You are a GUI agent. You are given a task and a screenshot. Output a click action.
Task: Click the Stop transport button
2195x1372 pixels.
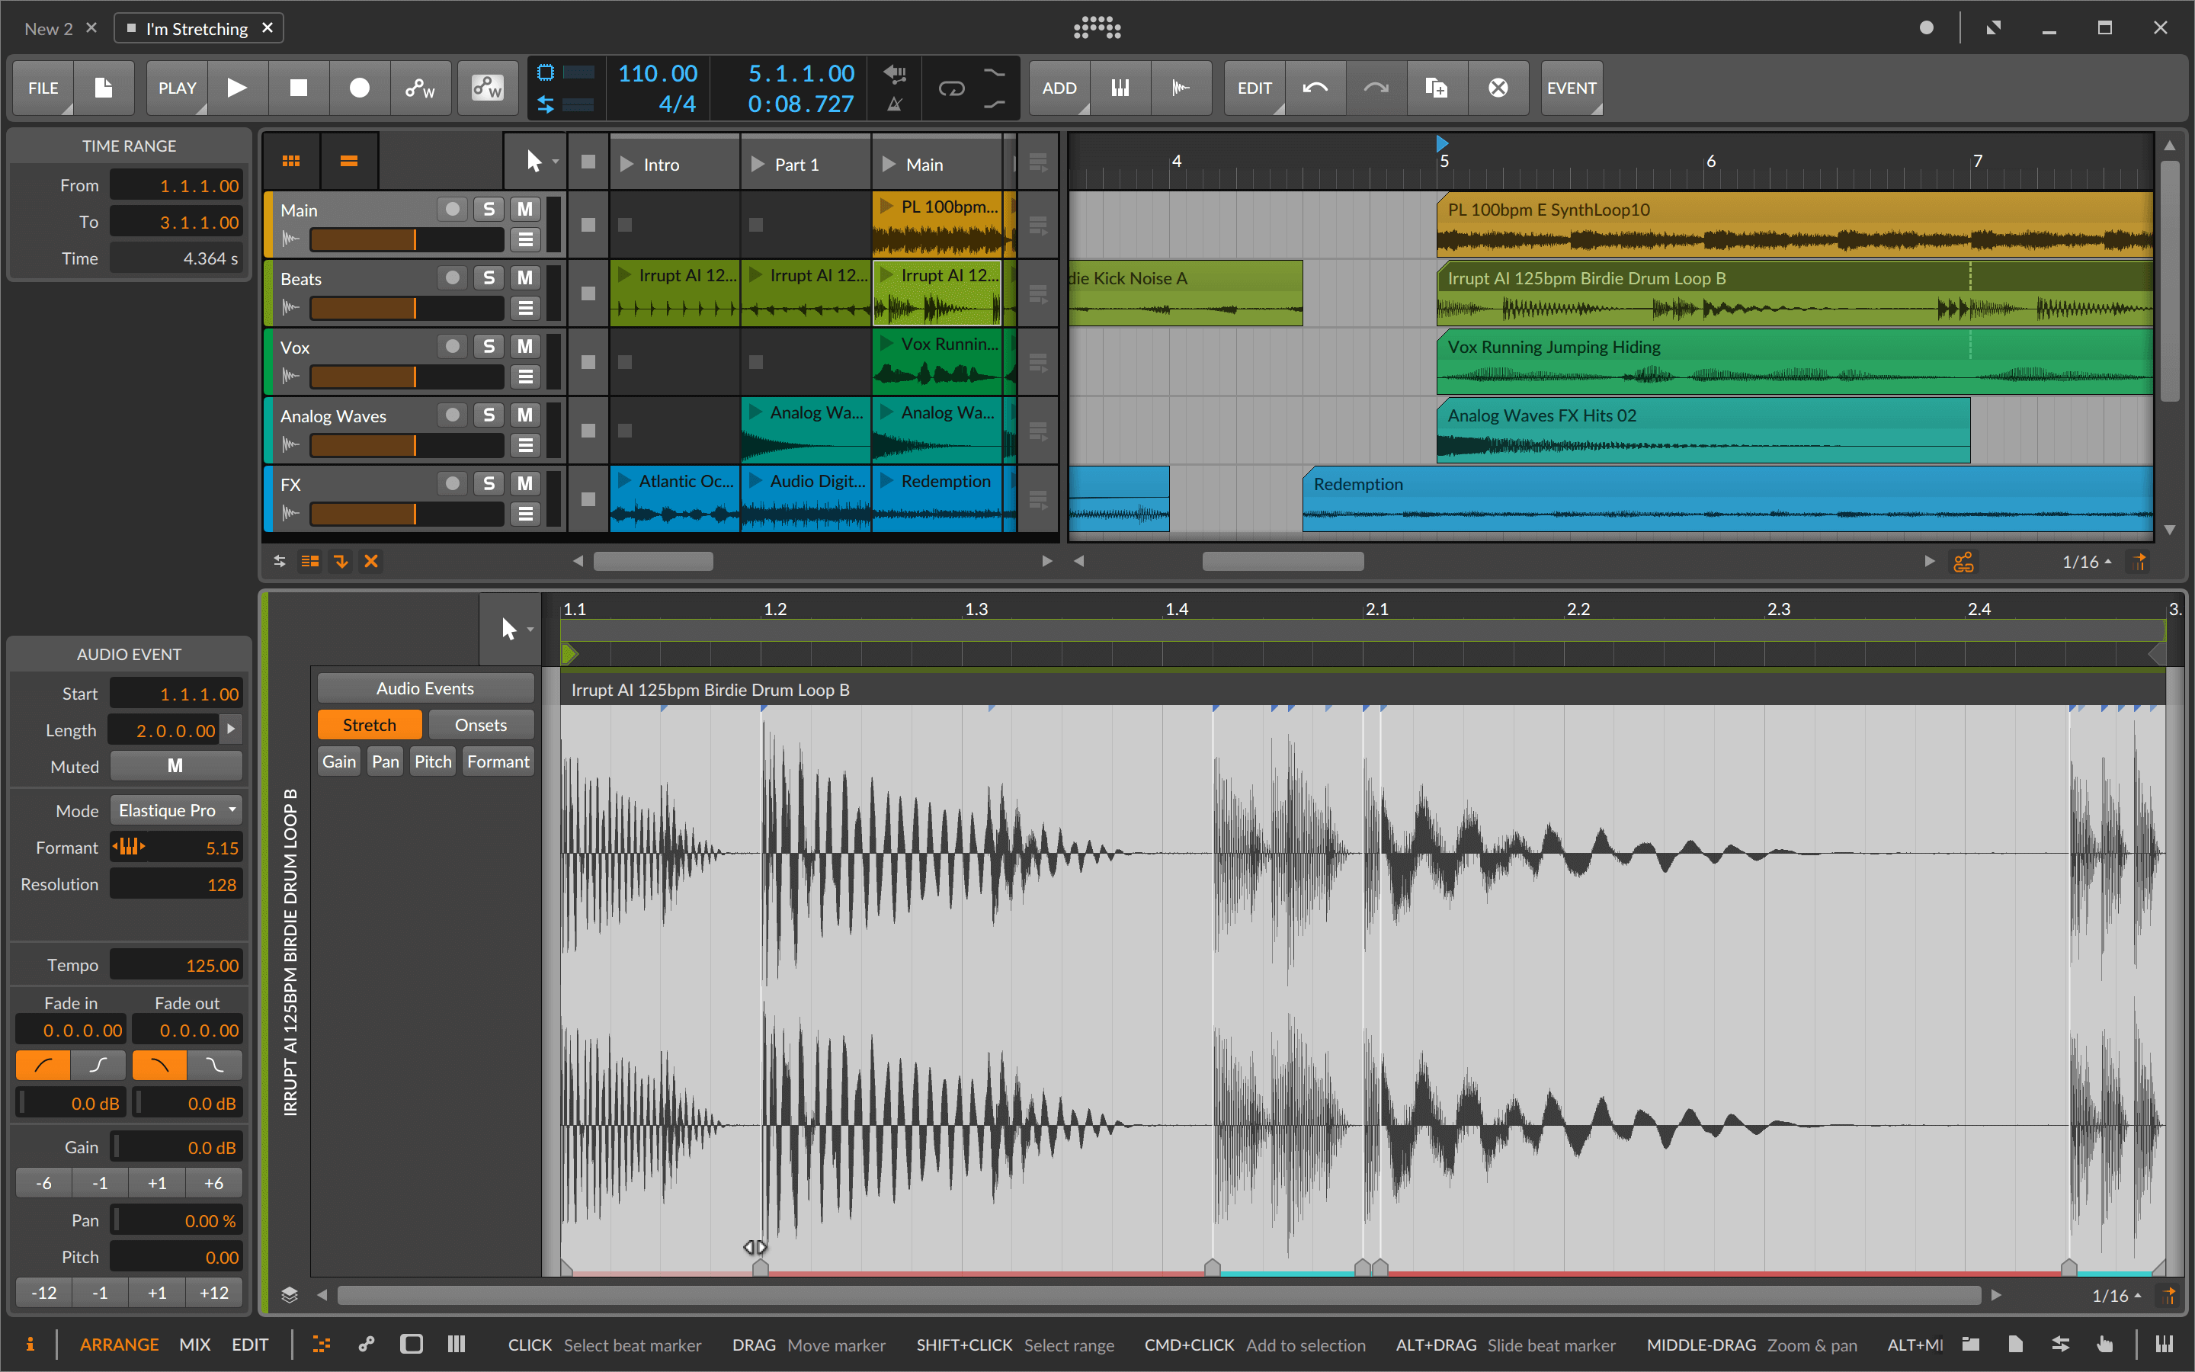pos(299,88)
